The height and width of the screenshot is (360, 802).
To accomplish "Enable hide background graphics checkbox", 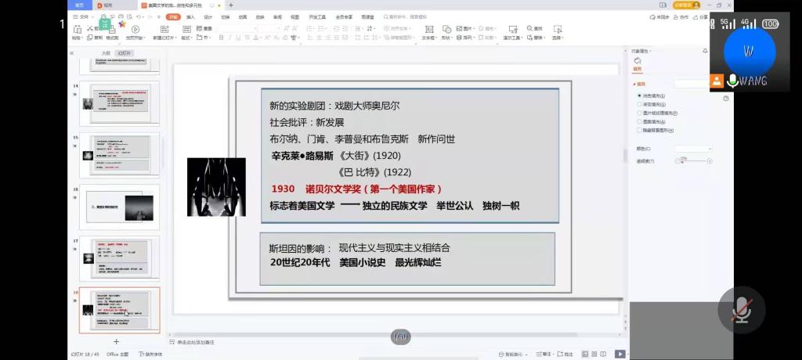I will pyautogui.click(x=639, y=131).
